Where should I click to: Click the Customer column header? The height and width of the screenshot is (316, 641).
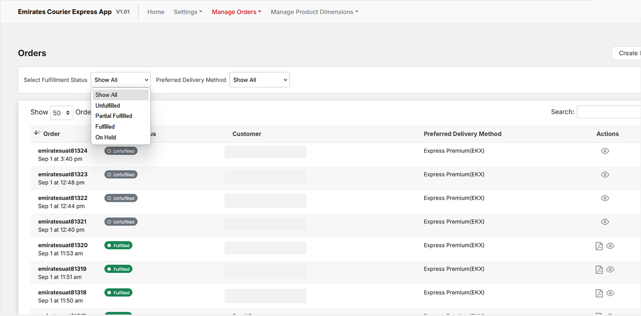point(247,134)
